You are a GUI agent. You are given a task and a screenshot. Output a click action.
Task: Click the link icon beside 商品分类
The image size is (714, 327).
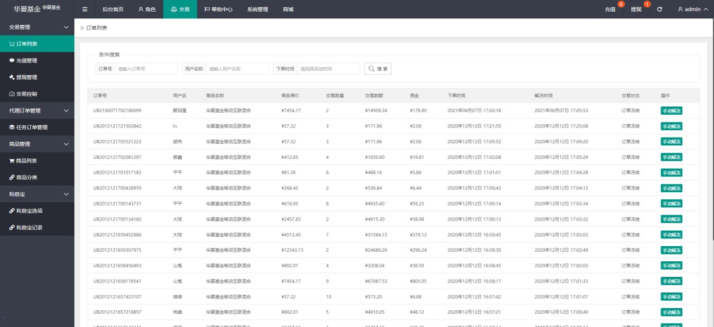(x=12, y=177)
